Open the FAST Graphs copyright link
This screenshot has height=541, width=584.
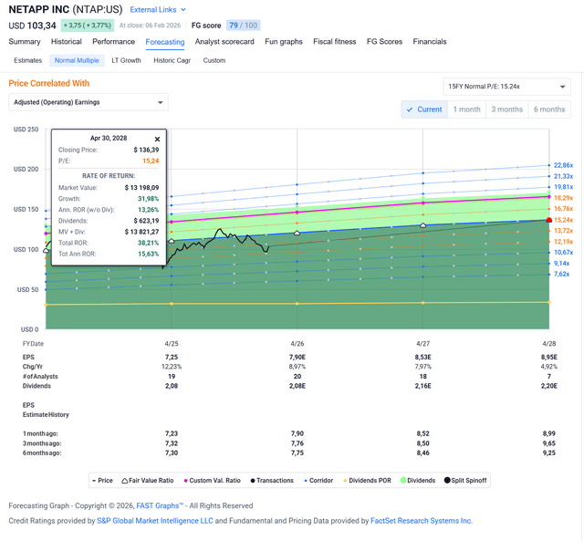[160, 505]
